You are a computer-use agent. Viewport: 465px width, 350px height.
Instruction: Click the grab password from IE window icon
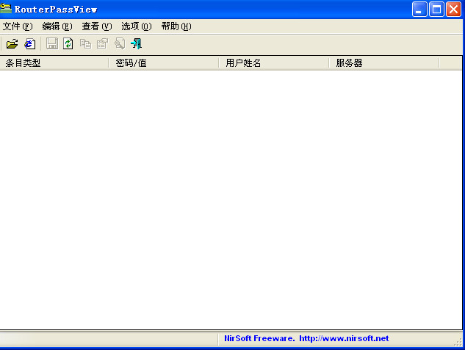coord(29,44)
